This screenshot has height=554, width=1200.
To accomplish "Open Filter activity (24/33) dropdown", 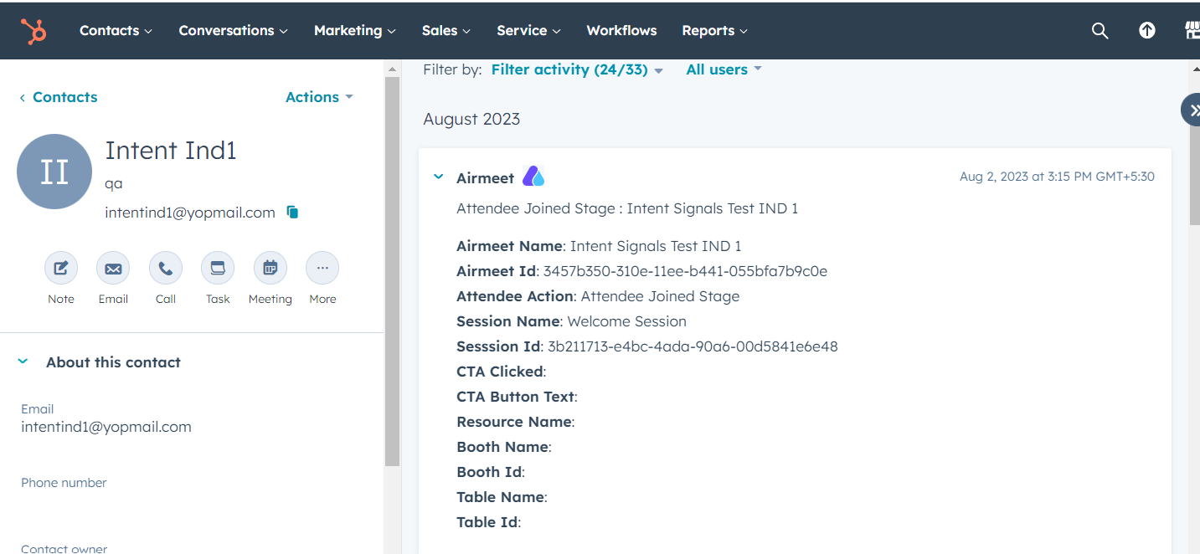I will [577, 69].
